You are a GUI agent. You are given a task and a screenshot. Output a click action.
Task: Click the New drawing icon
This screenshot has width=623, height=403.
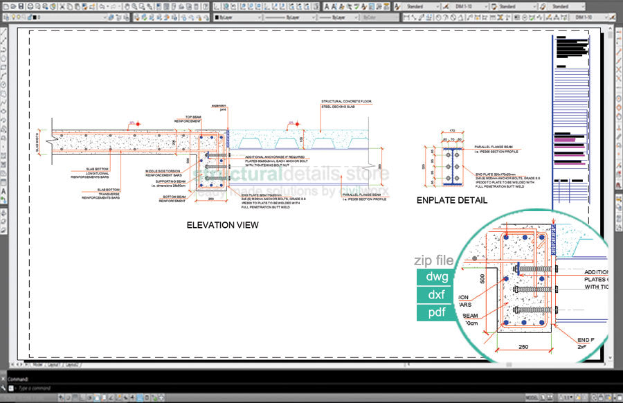6,6
